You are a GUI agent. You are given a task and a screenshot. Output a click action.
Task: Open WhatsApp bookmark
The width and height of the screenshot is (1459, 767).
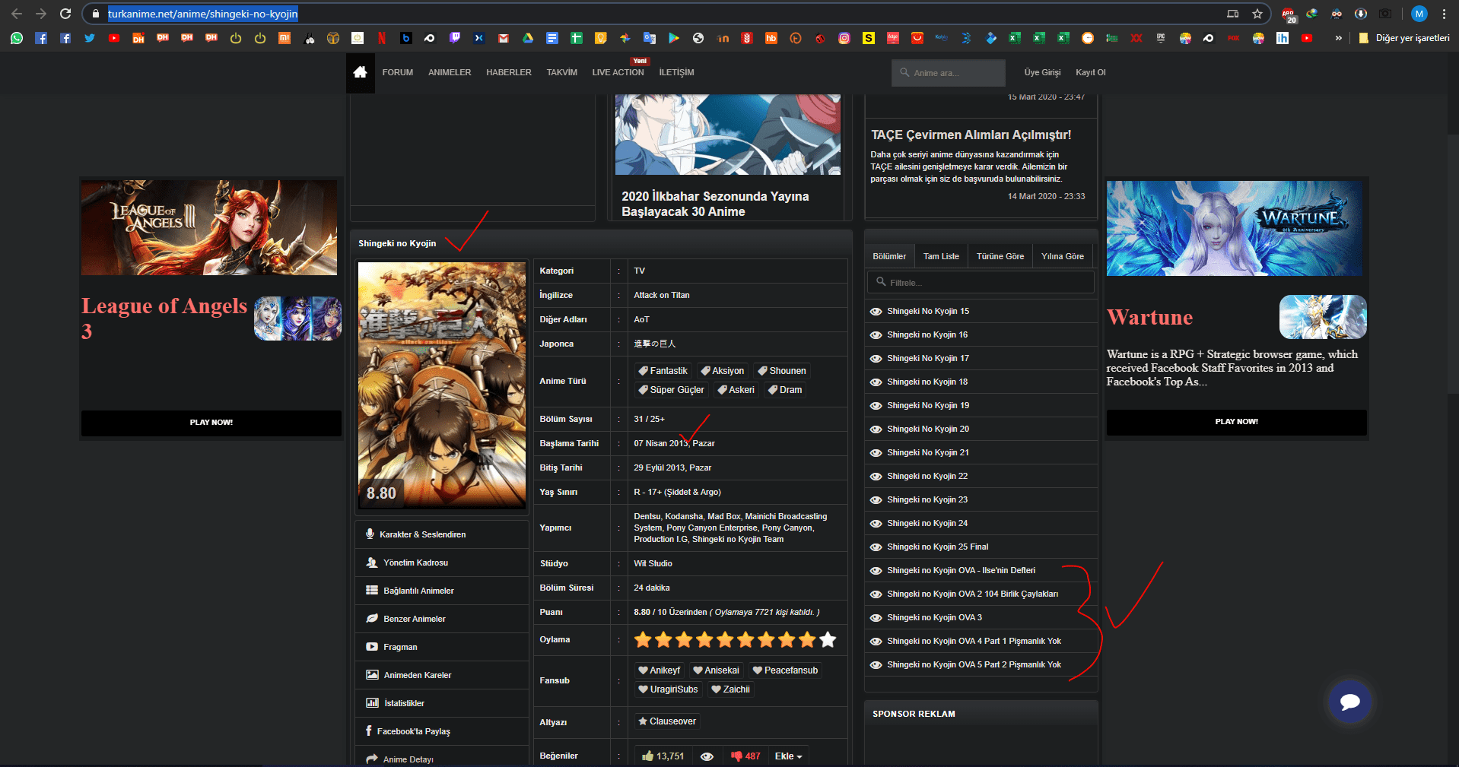click(17, 38)
